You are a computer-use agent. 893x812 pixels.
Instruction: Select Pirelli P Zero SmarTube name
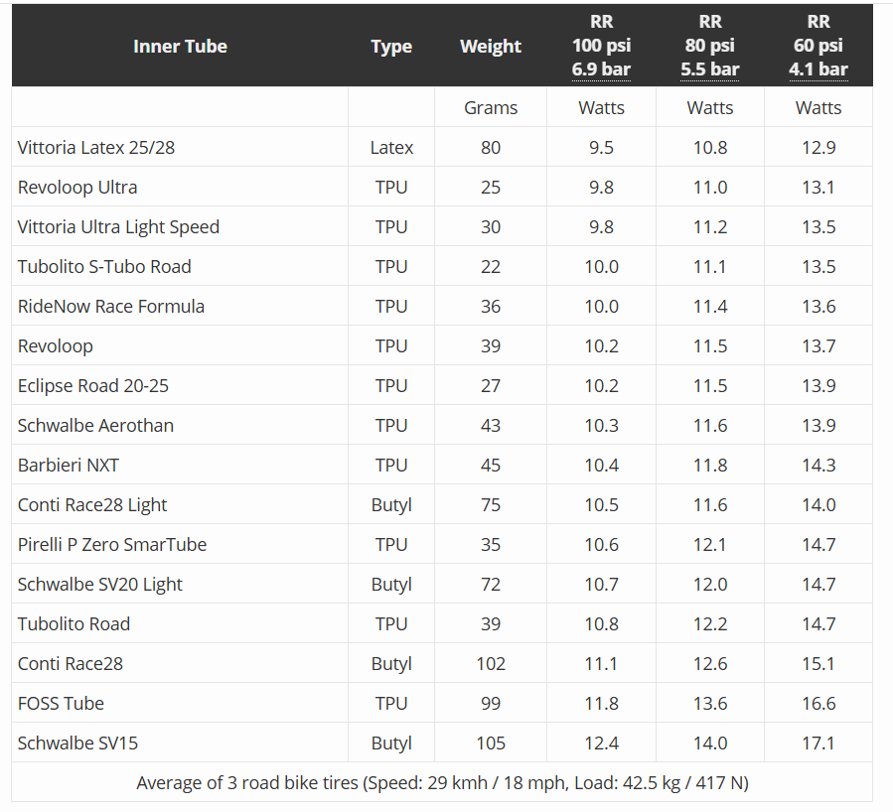[x=112, y=545]
